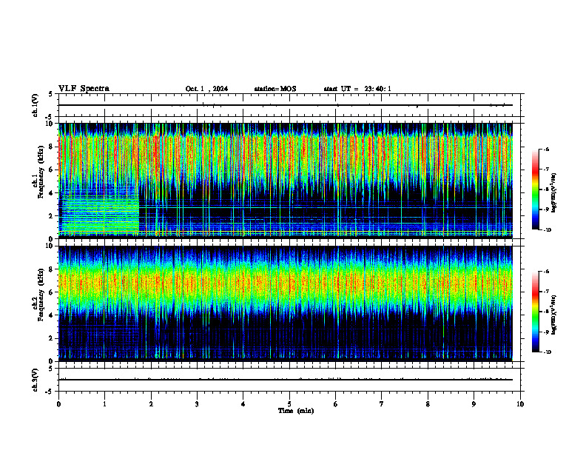Click the "ch.3(V)" waveform axis label
This screenshot has height=453, width=586.
click(x=36, y=380)
